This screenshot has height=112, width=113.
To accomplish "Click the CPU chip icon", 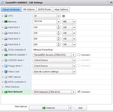I will tap(6, 16).
